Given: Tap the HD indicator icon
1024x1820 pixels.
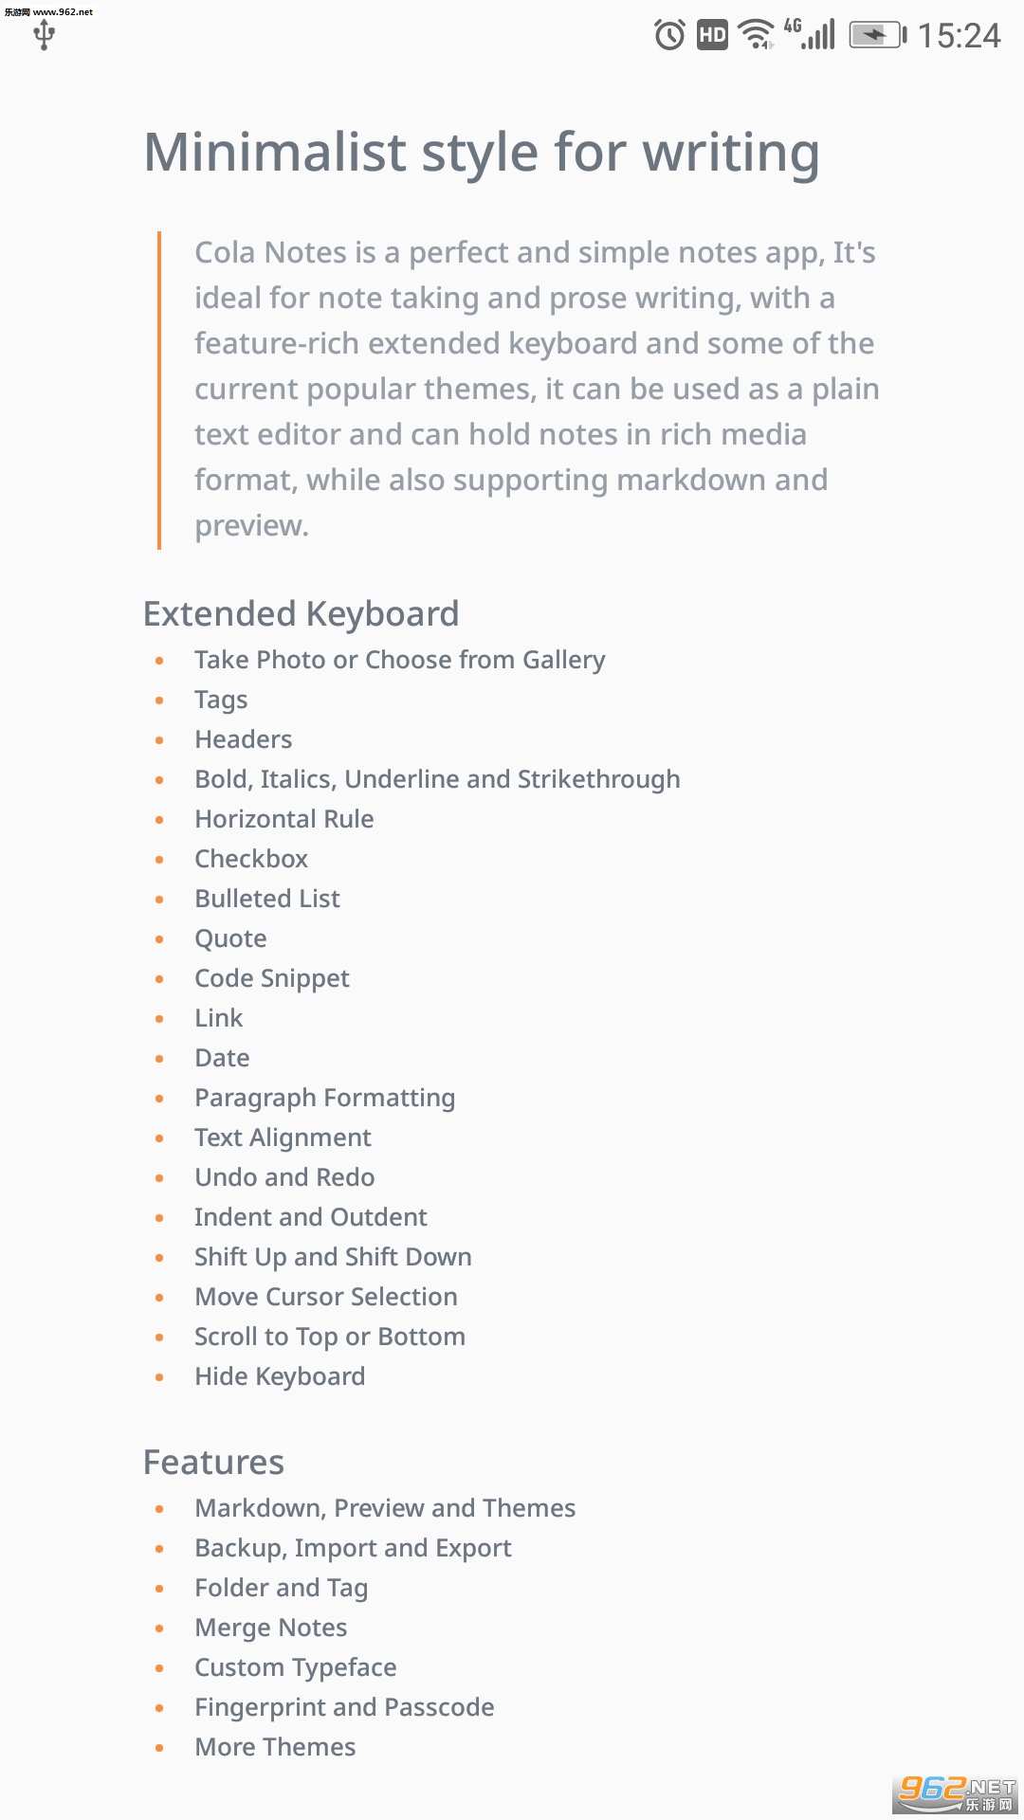Looking at the screenshot, I should point(712,36).
